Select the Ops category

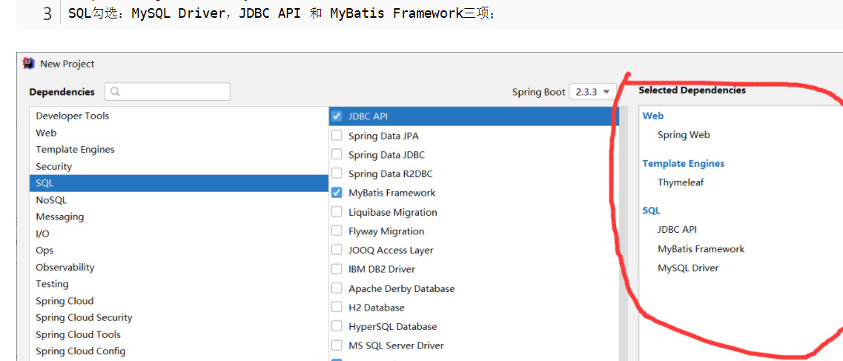coord(179,251)
